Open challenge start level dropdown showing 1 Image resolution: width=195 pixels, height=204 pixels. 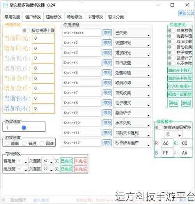pos(22,169)
